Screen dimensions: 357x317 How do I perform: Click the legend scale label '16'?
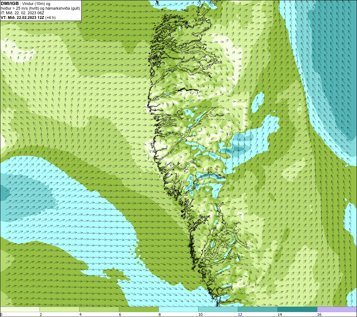click(319, 314)
